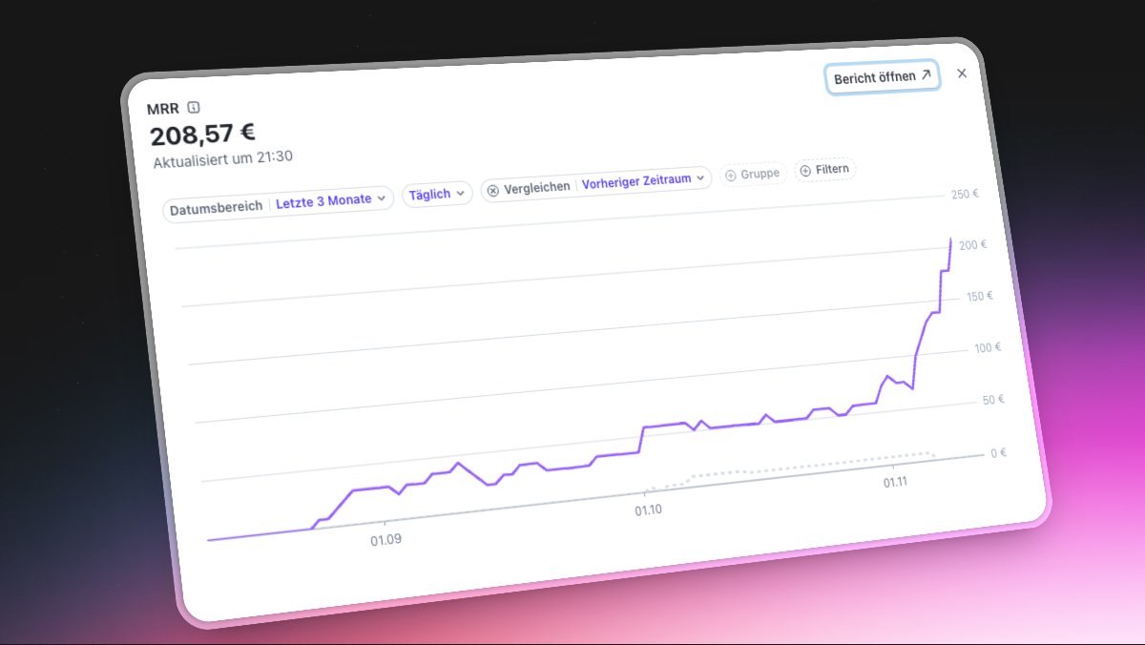This screenshot has width=1145, height=645.
Task: Click the plus icon beside Gruppe
Action: 731,174
